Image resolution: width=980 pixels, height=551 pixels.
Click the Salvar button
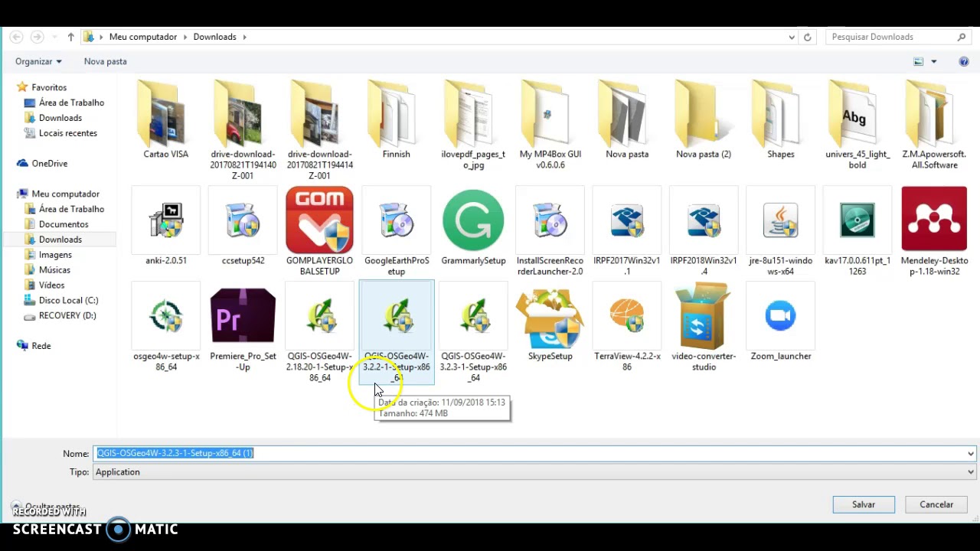pos(864,504)
